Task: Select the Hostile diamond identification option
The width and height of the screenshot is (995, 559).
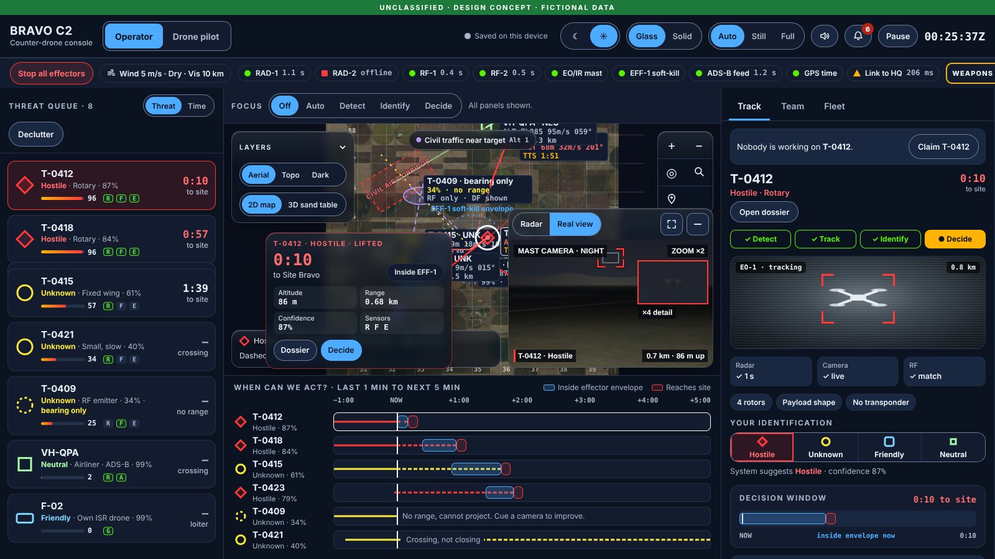Action: (x=762, y=447)
